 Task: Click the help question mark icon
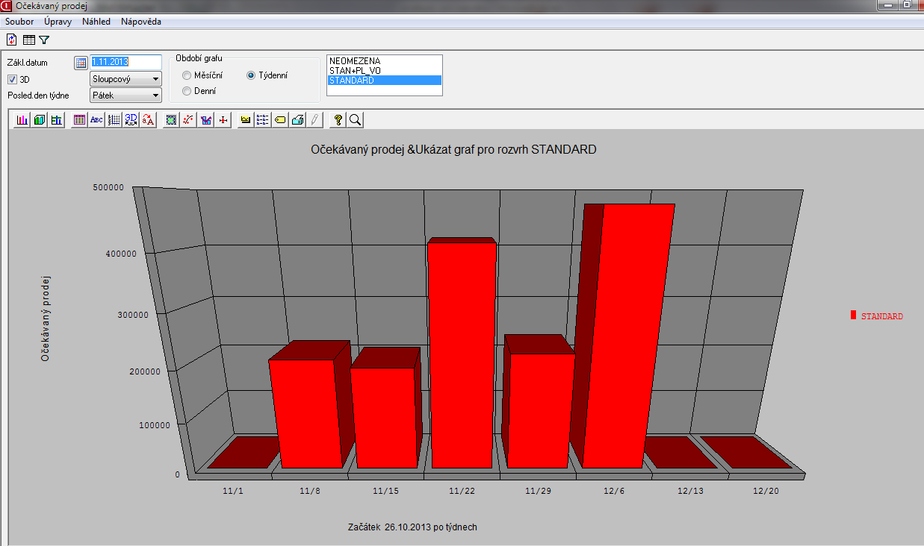[338, 119]
